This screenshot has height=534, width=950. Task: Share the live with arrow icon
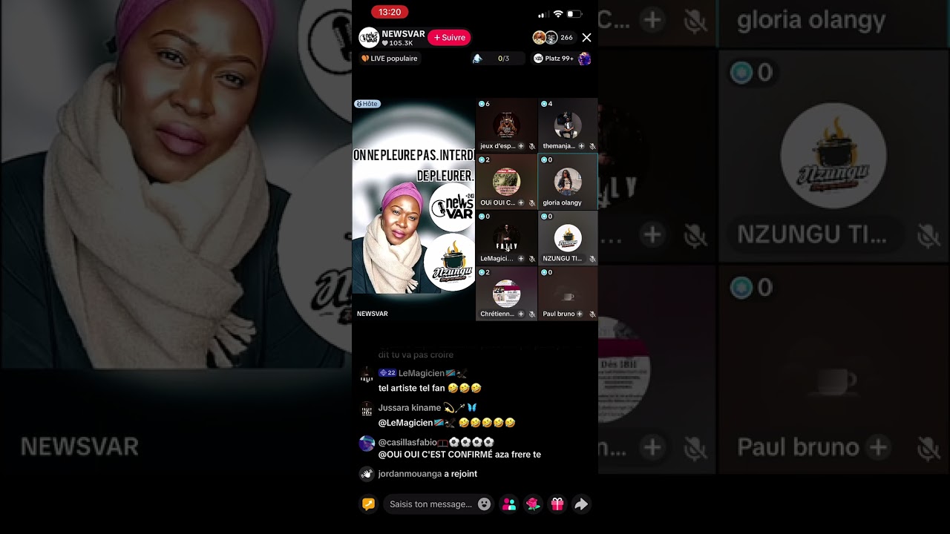click(x=581, y=504)
